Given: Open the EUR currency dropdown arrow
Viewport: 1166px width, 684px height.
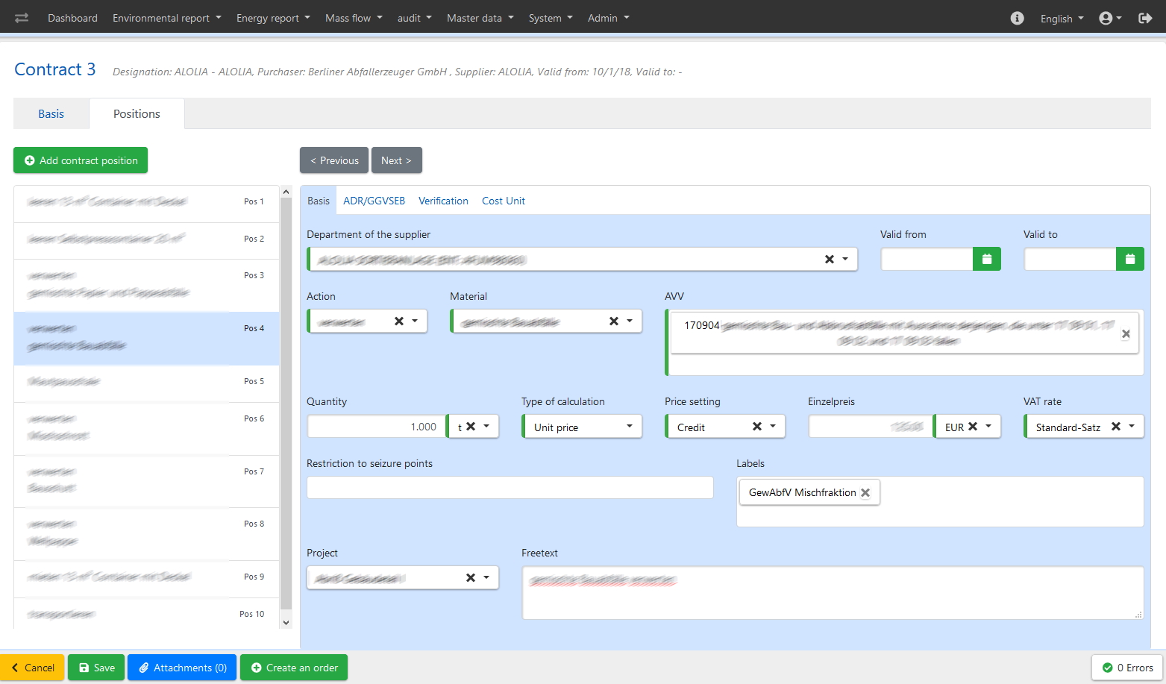Looking at the screenshot, I should click(x=988, y=427).
